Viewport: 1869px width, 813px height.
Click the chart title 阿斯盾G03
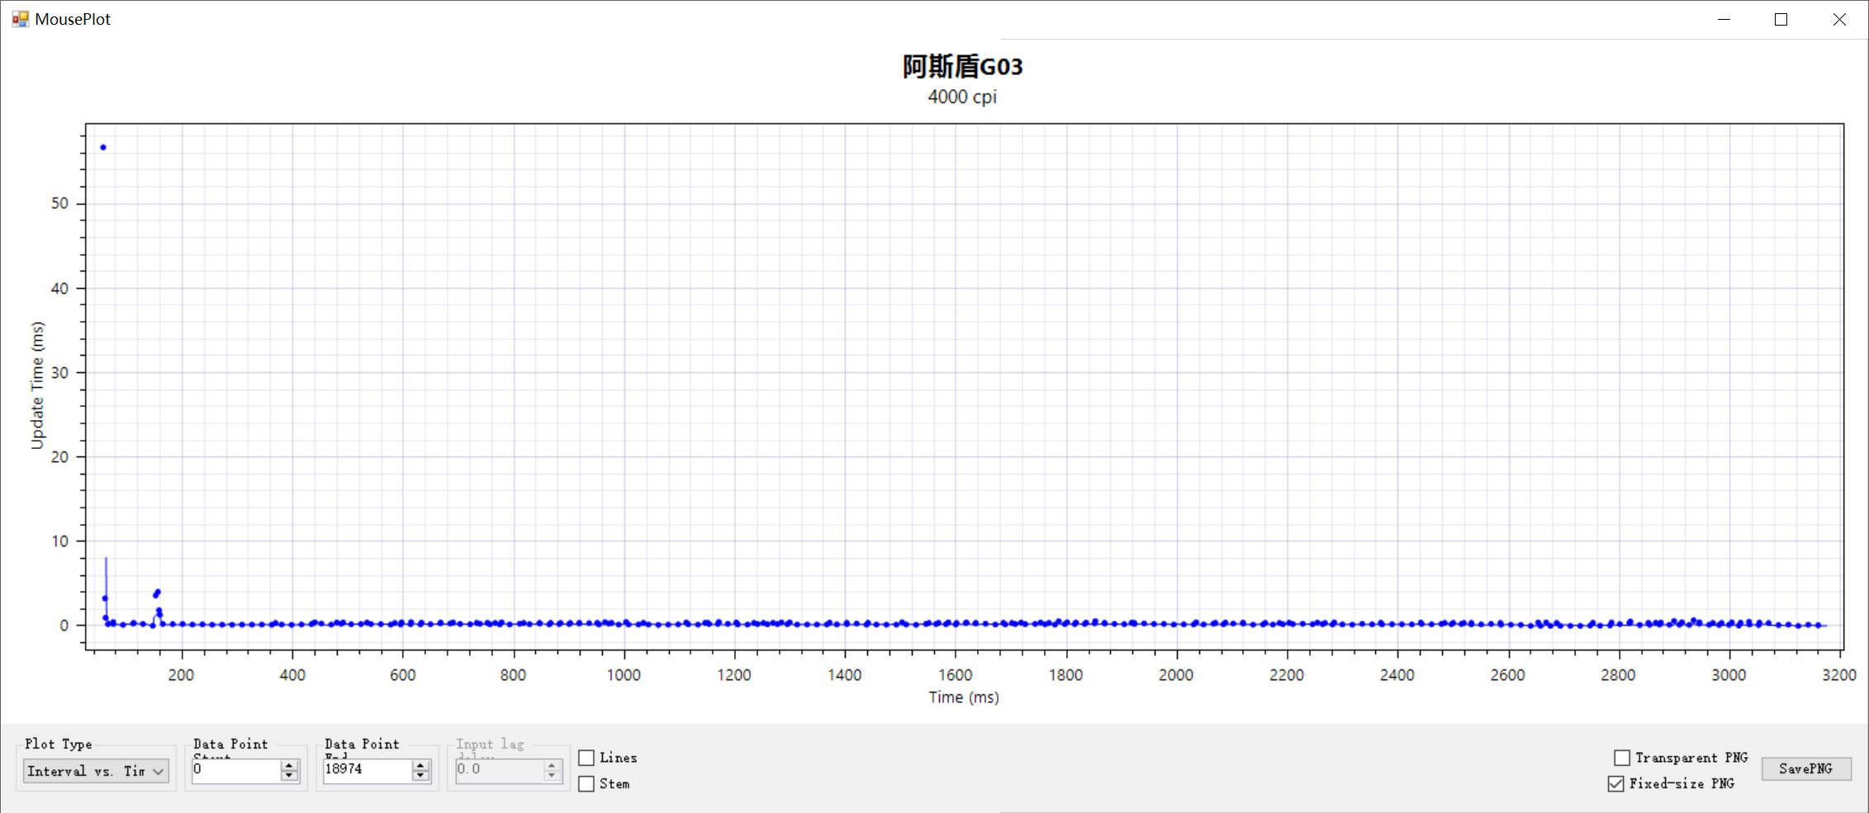tap(962, 67)
